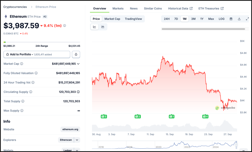This screenshot has height=152, width=252.
Task: Open the ETH Treasuries tab
Action: pyautogui.click(x=211, y=9)
